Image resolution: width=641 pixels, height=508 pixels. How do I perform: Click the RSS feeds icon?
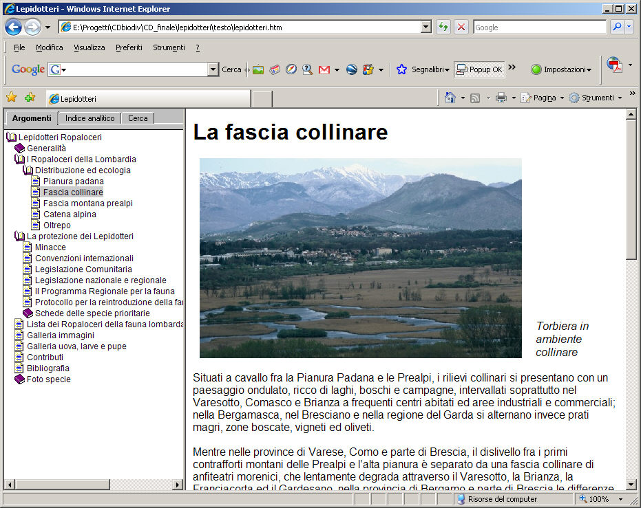pos(475,98)
